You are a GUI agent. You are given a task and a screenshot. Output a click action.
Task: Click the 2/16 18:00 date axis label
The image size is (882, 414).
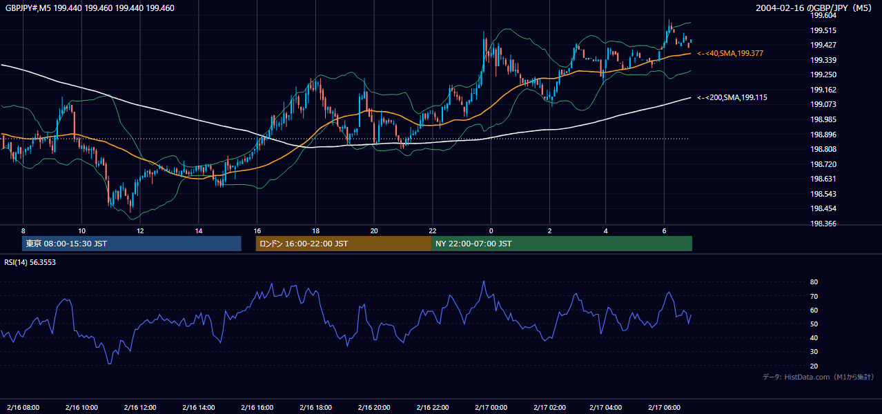[315, 407]
